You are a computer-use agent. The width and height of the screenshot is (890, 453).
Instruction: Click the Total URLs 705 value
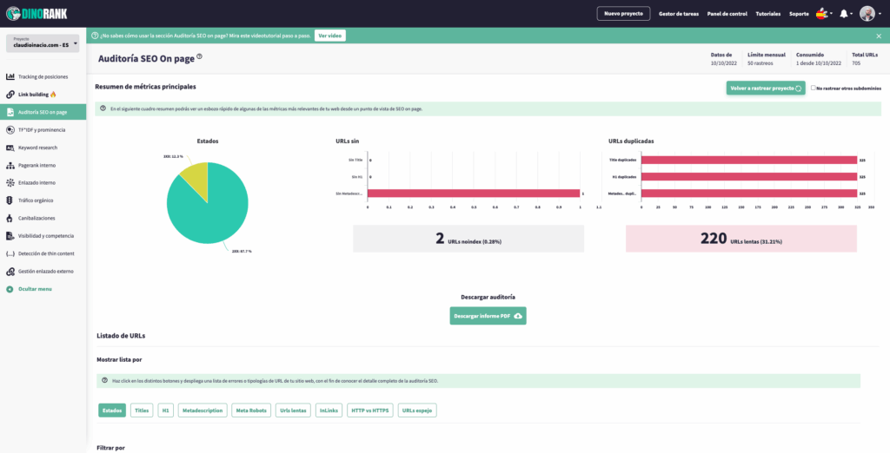pos(856,63)
